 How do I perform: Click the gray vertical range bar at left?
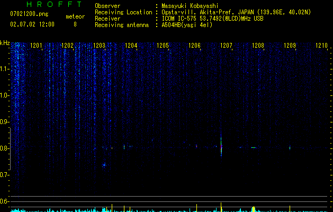tap(10, 148)
